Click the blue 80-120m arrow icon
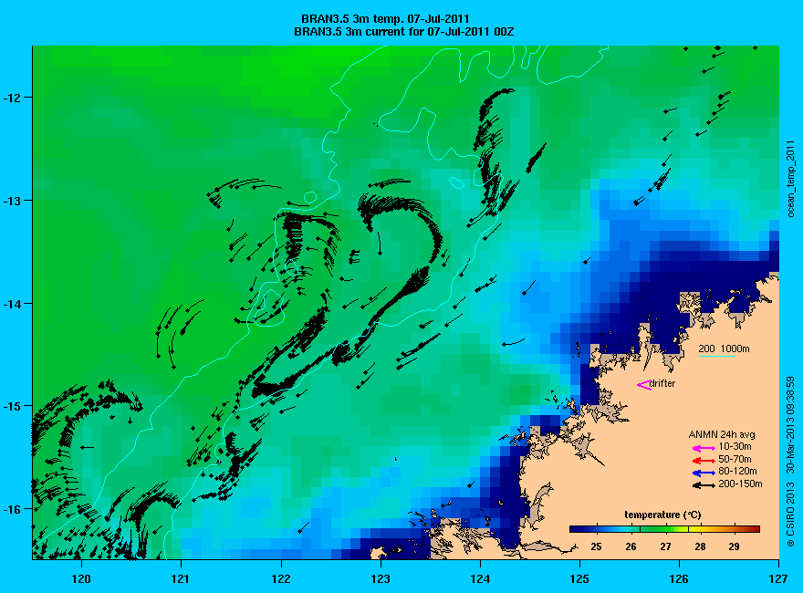This screenshot has width=803, height=593. pyautogui.click(x=704, y=473)
